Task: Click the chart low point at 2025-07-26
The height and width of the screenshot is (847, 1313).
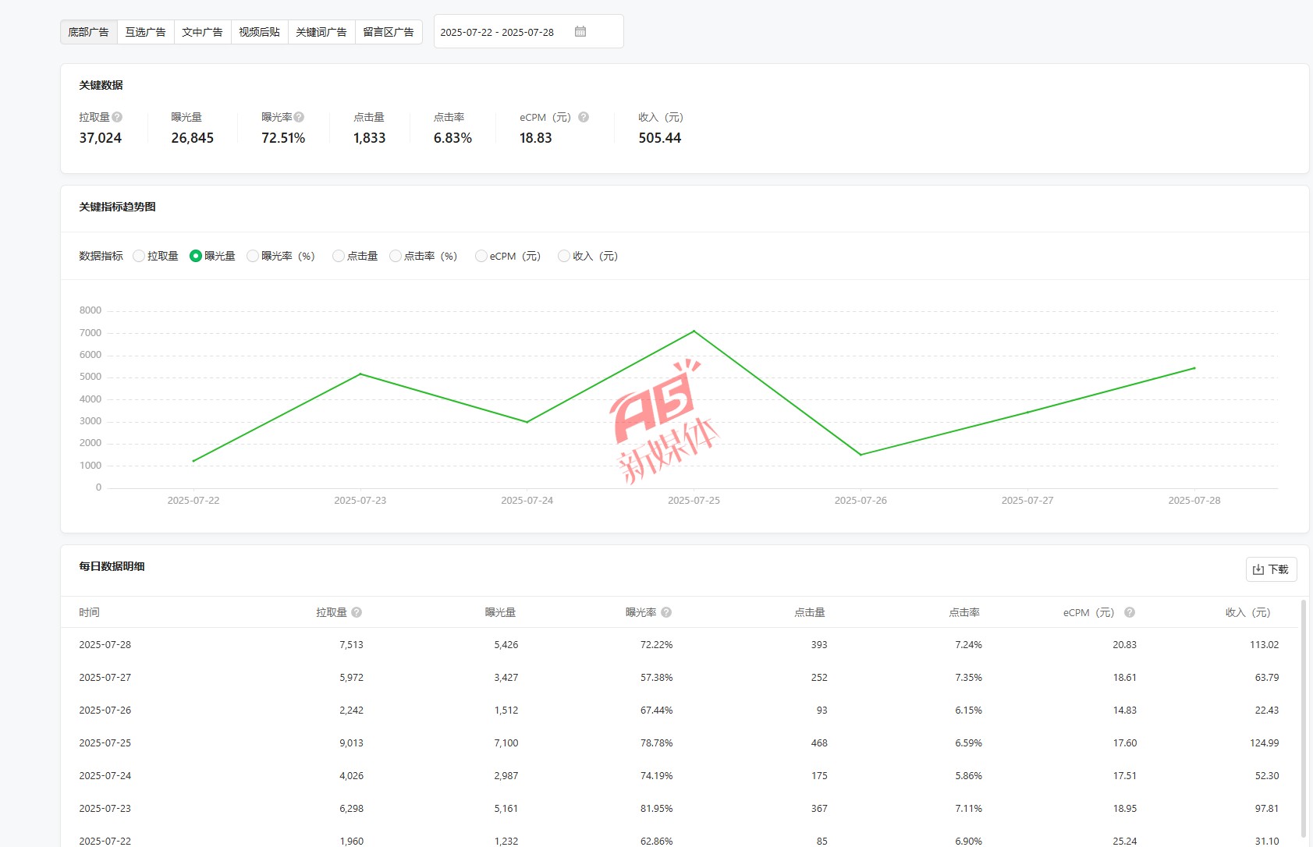Action: coord(861,455)
